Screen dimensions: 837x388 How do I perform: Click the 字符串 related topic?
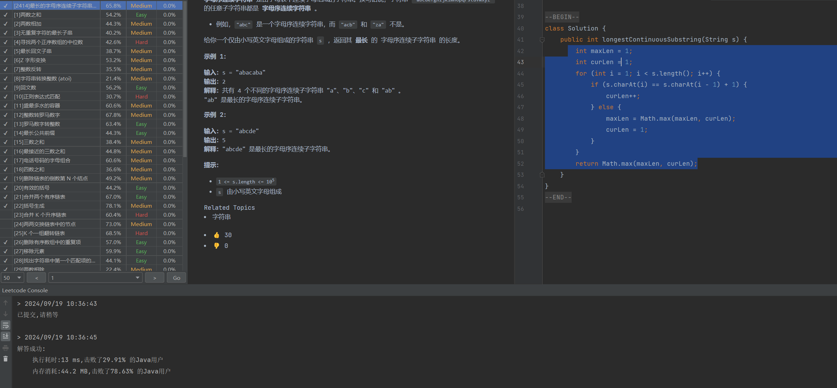[x=221, y=217]
